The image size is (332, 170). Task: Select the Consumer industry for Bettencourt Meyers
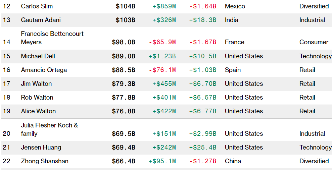pyautogui.click(x=314, y=42)
